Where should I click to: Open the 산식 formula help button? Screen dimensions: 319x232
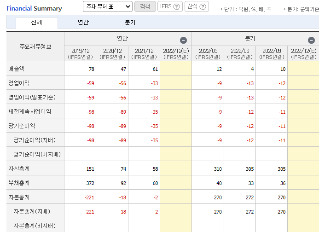click(x=197, y=6)
